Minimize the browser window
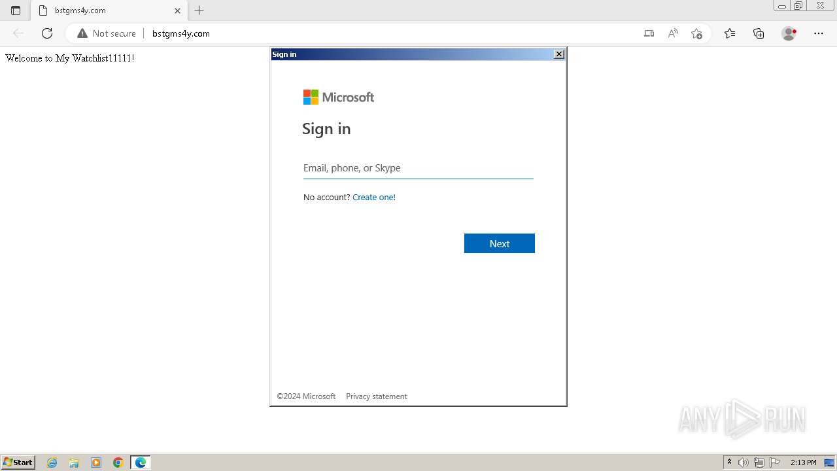This screenshot has height=471, width=837. click(x=781, y=6)
